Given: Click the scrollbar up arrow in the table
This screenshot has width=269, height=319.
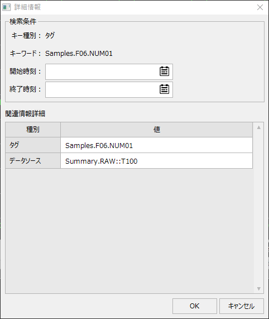Looking at the screenshot, I should (258, 127).
